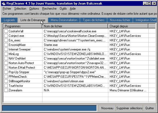The height and width of the screenshot is (113, 158).
Task: Sort by the Chargé depuis column header
Action: coord(128,26)
